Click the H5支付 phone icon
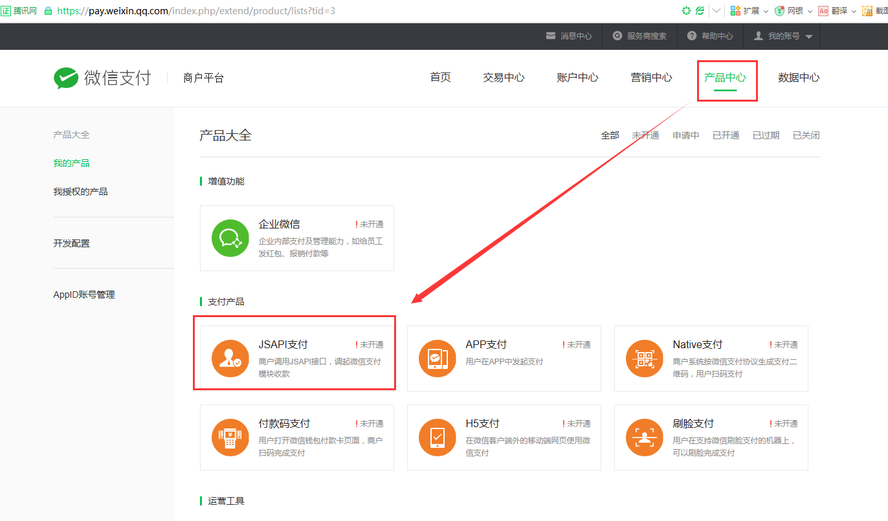 (437, 438)
